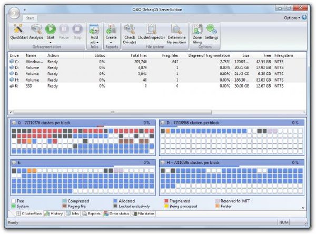Click the Fragmented red legend swatch
This screenshot has width=316, height=234.
point(166,201)
